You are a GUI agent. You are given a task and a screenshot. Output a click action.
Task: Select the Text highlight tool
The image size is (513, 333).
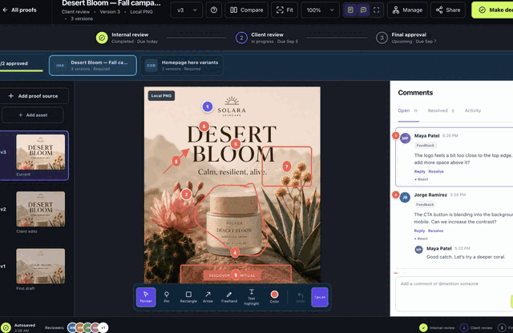[x=251, y=297]
